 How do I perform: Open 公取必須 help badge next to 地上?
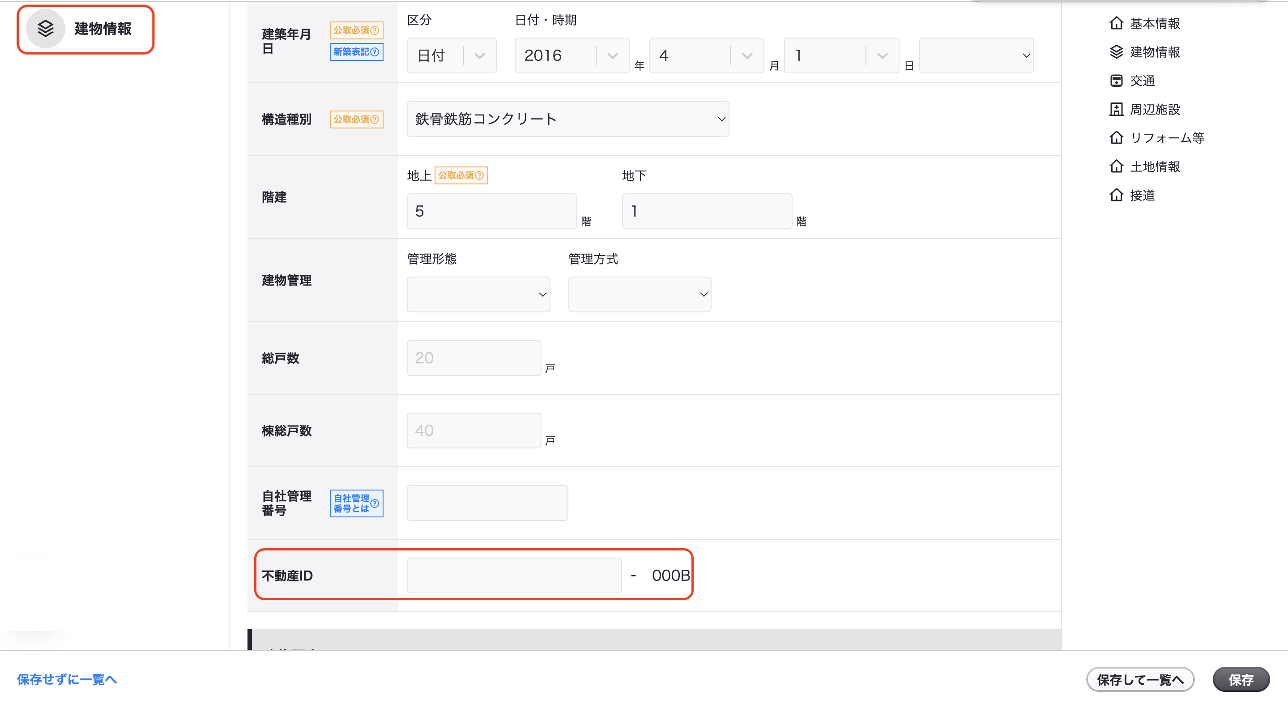coord(461,175)
